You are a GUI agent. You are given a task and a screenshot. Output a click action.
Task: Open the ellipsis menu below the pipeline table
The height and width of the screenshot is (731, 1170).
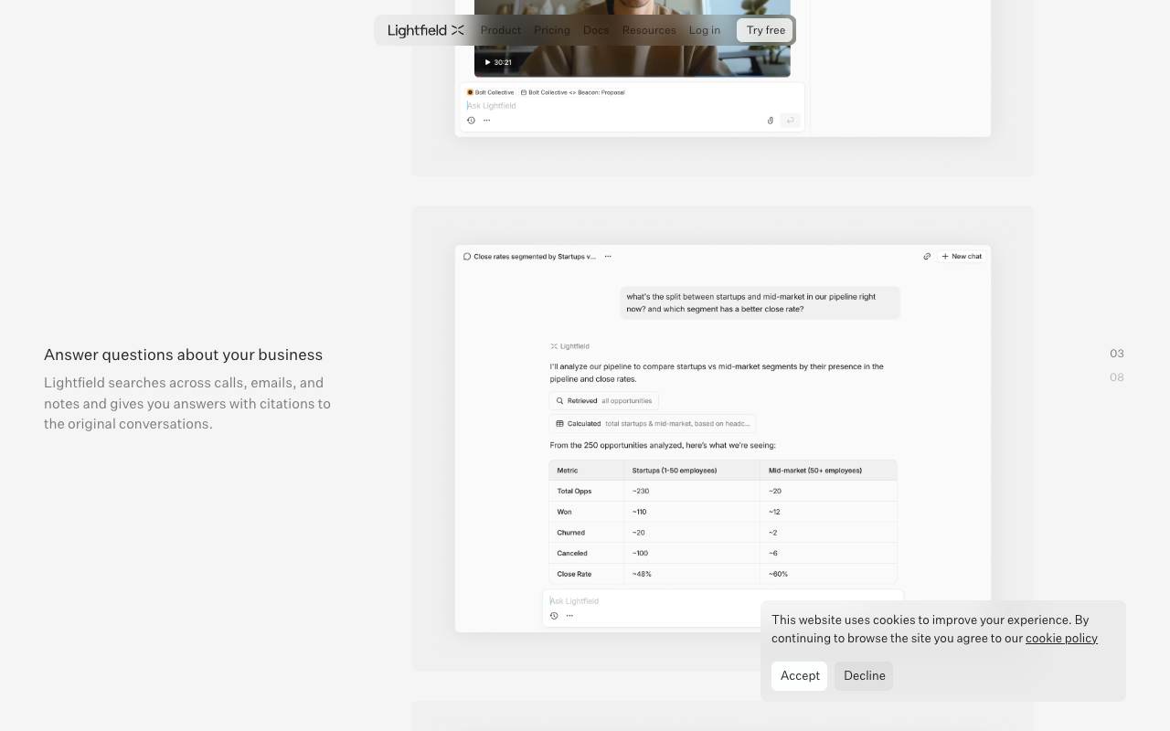coord(569,616)
